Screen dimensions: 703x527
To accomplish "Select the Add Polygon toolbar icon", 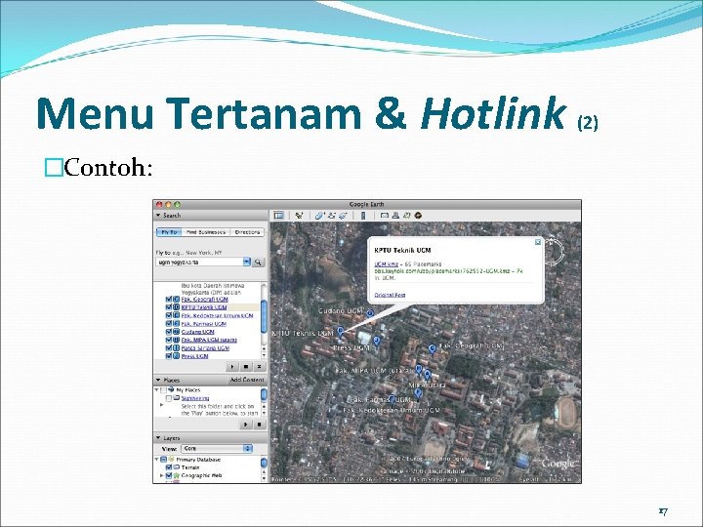I will tap(319, 216).
